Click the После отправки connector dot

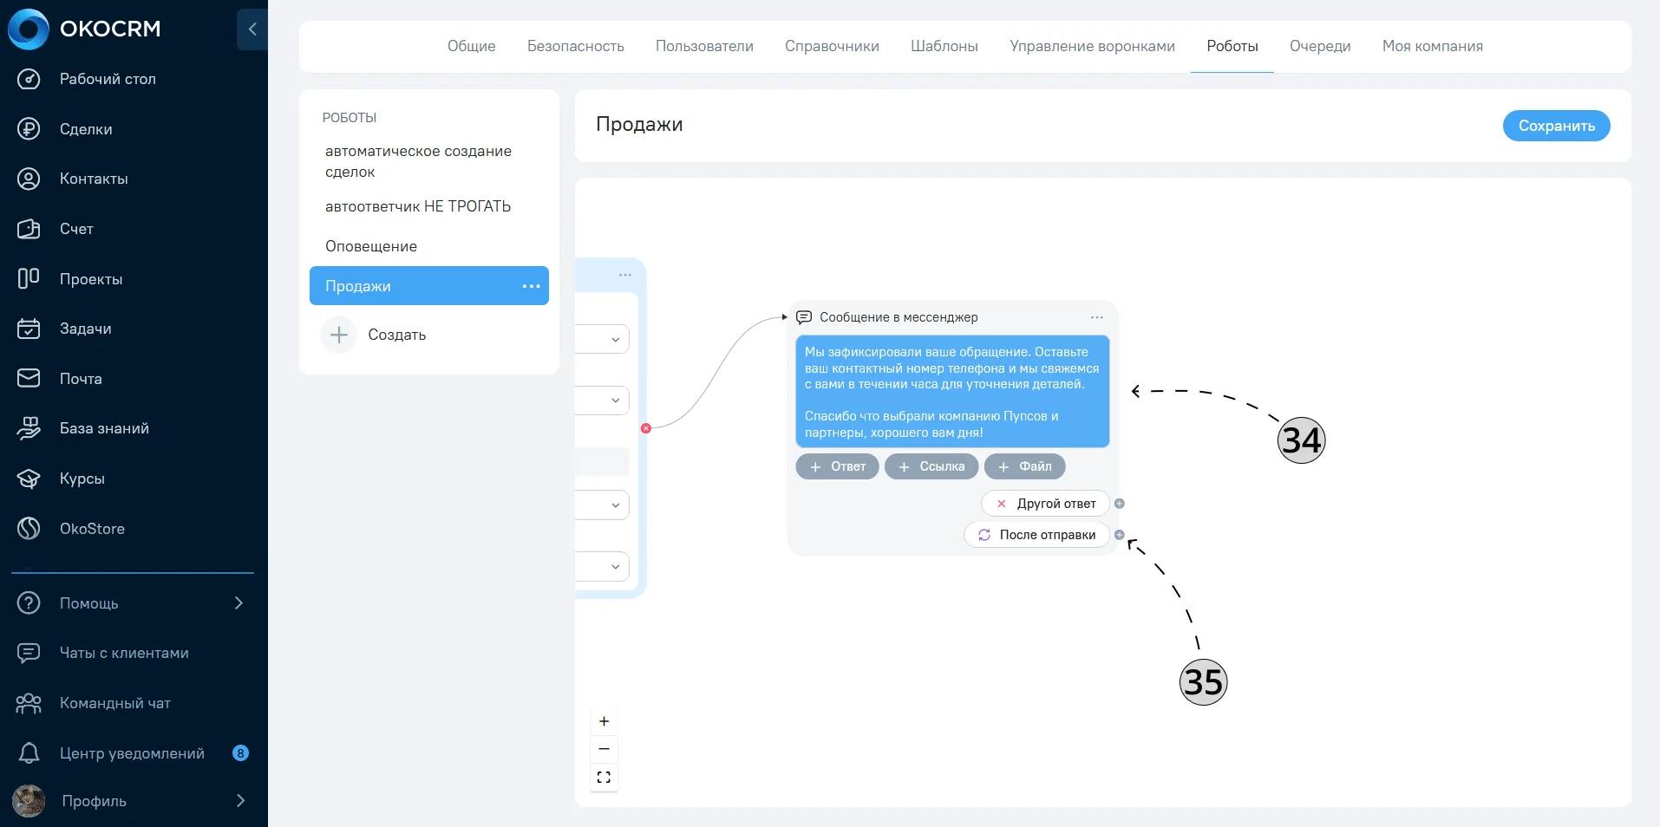(x=1120, y=535)
